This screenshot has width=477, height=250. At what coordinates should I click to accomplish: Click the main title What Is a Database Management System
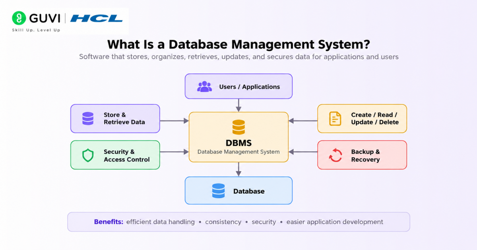pos(238,44)
